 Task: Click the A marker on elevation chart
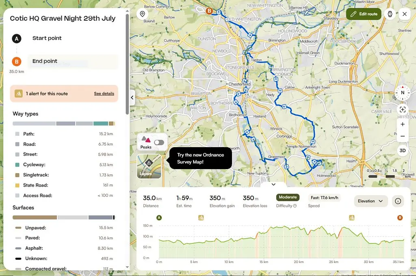click(x=159, y=218)
